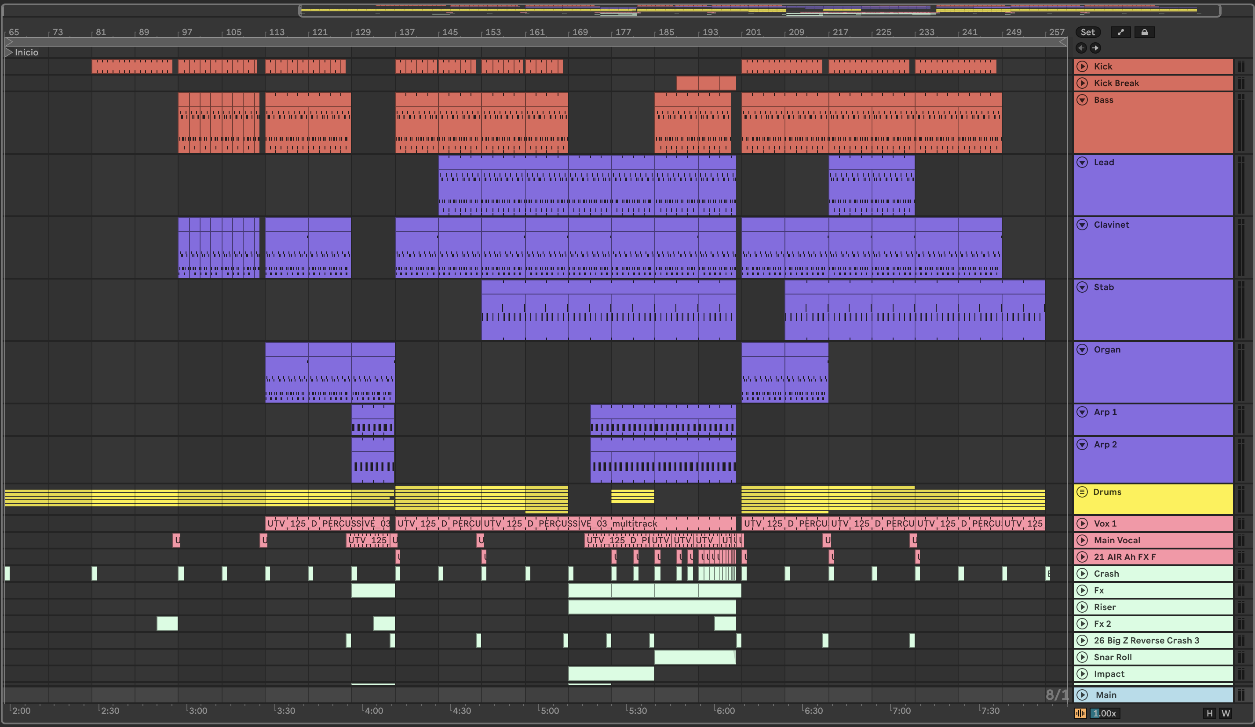This screenshot has width=1255, height=727.
Task: Unfold the Kick track
Action: (1082, 66)
